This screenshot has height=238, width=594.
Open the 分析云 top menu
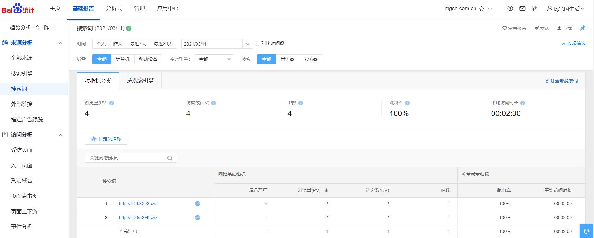pos(114,8)
